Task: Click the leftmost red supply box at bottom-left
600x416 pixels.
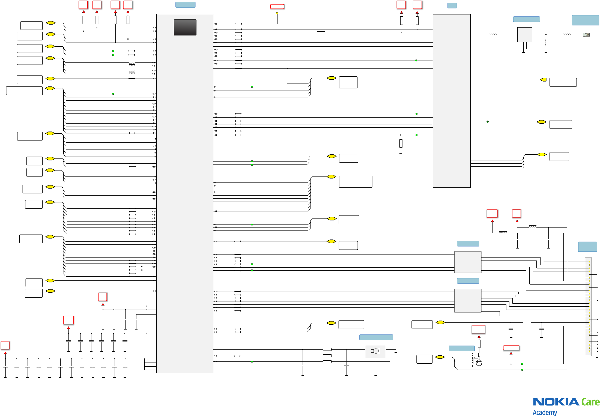Action: 5,345
